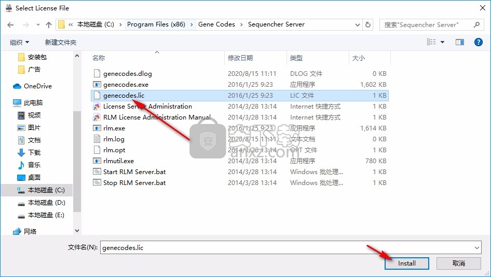Select the rlm.opt file
The height and width of the screenshot is (277, 491).
[x=114, y=150]
